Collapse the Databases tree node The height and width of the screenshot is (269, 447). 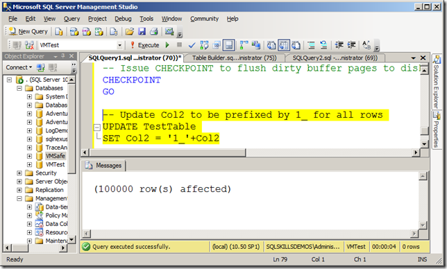[x=19, y=88]
